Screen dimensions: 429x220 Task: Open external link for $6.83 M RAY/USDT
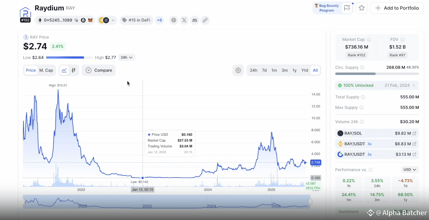pyautogui.click(x=414, y=144)
